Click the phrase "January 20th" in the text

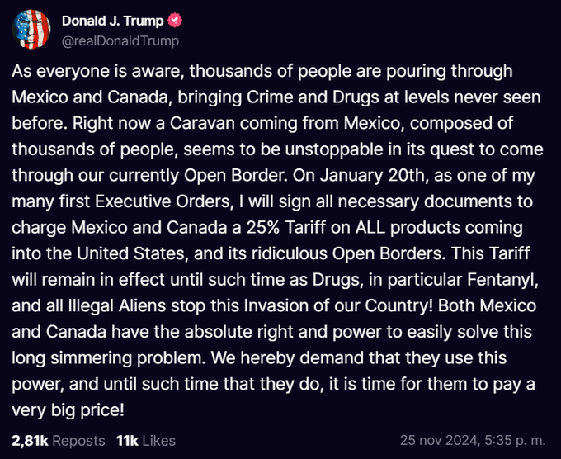tap(372, 176)
